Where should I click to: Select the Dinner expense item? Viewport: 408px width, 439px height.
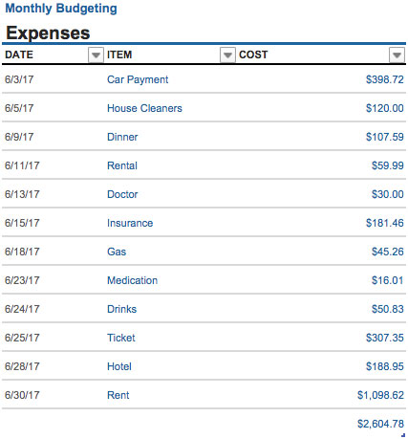tap(122, 137)
